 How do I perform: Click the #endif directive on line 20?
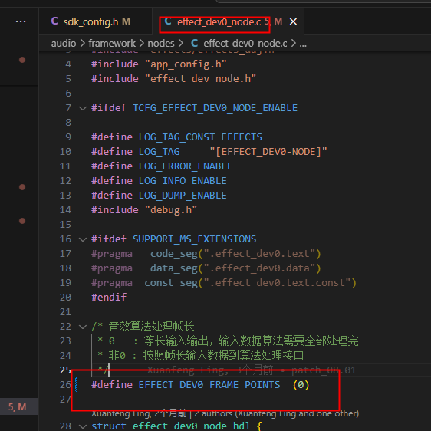109,297
